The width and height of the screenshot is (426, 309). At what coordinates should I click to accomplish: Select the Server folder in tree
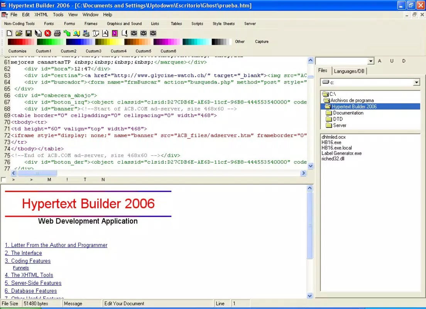tap(340, 126)
